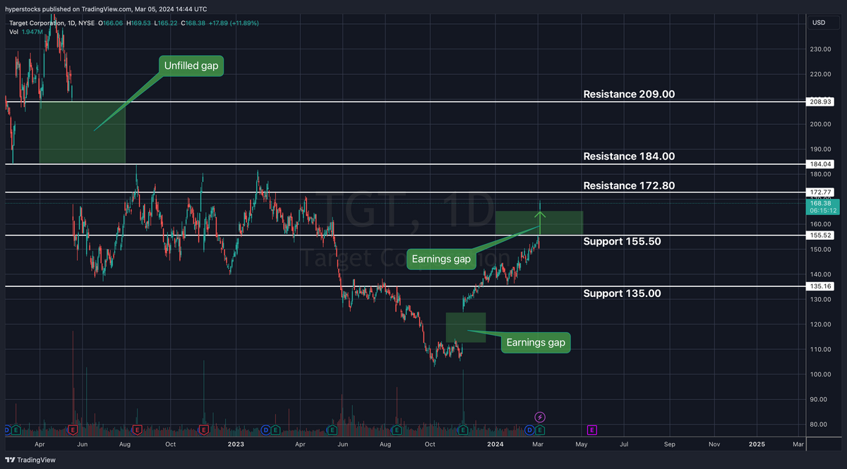The width and height of the screenshot is (847, 469).
Task: Click the Earnings gap label near the 2024 rally
Action: (441, 259)
